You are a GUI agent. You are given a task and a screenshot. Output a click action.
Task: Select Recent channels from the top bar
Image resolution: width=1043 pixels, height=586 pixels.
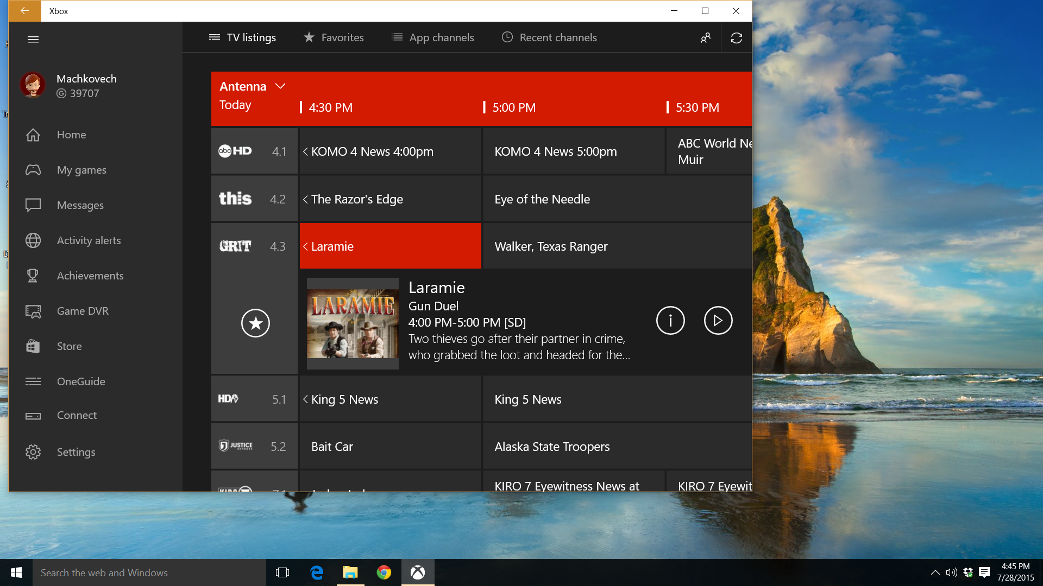[558, 37]
